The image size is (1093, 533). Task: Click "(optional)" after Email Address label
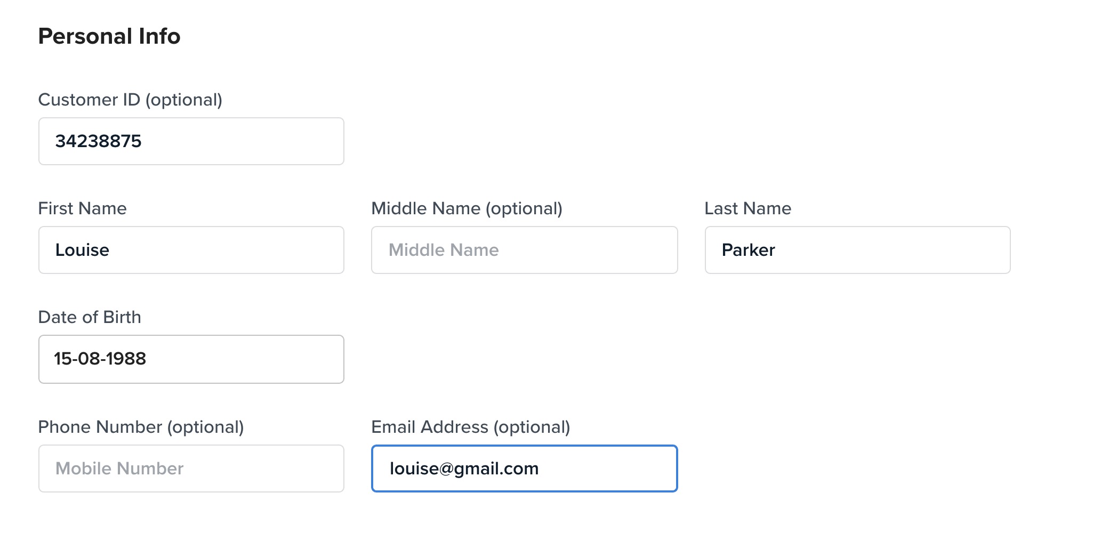coord(532,427)
